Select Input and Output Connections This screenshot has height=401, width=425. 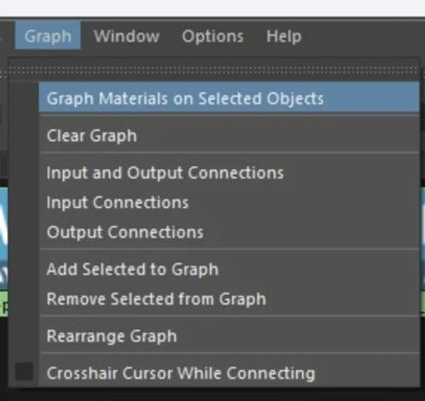[165, 173]
